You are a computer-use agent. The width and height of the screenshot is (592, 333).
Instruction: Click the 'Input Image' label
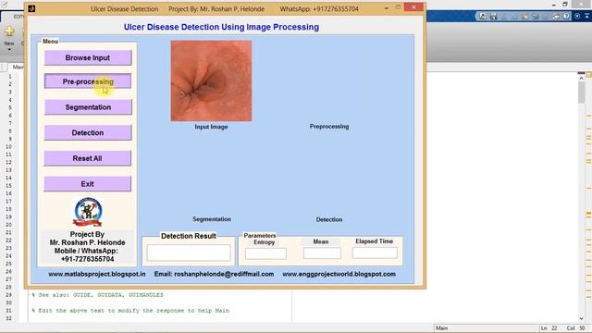click(x=211, y=127)
